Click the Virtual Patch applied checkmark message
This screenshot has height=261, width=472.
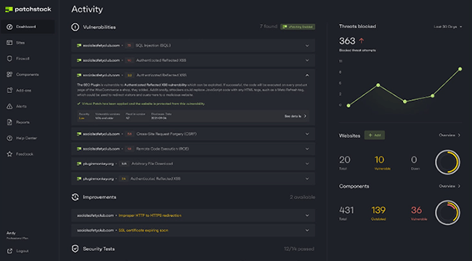141,104
